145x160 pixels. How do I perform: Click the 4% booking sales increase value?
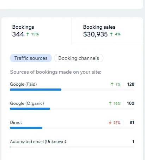point(117,34)
